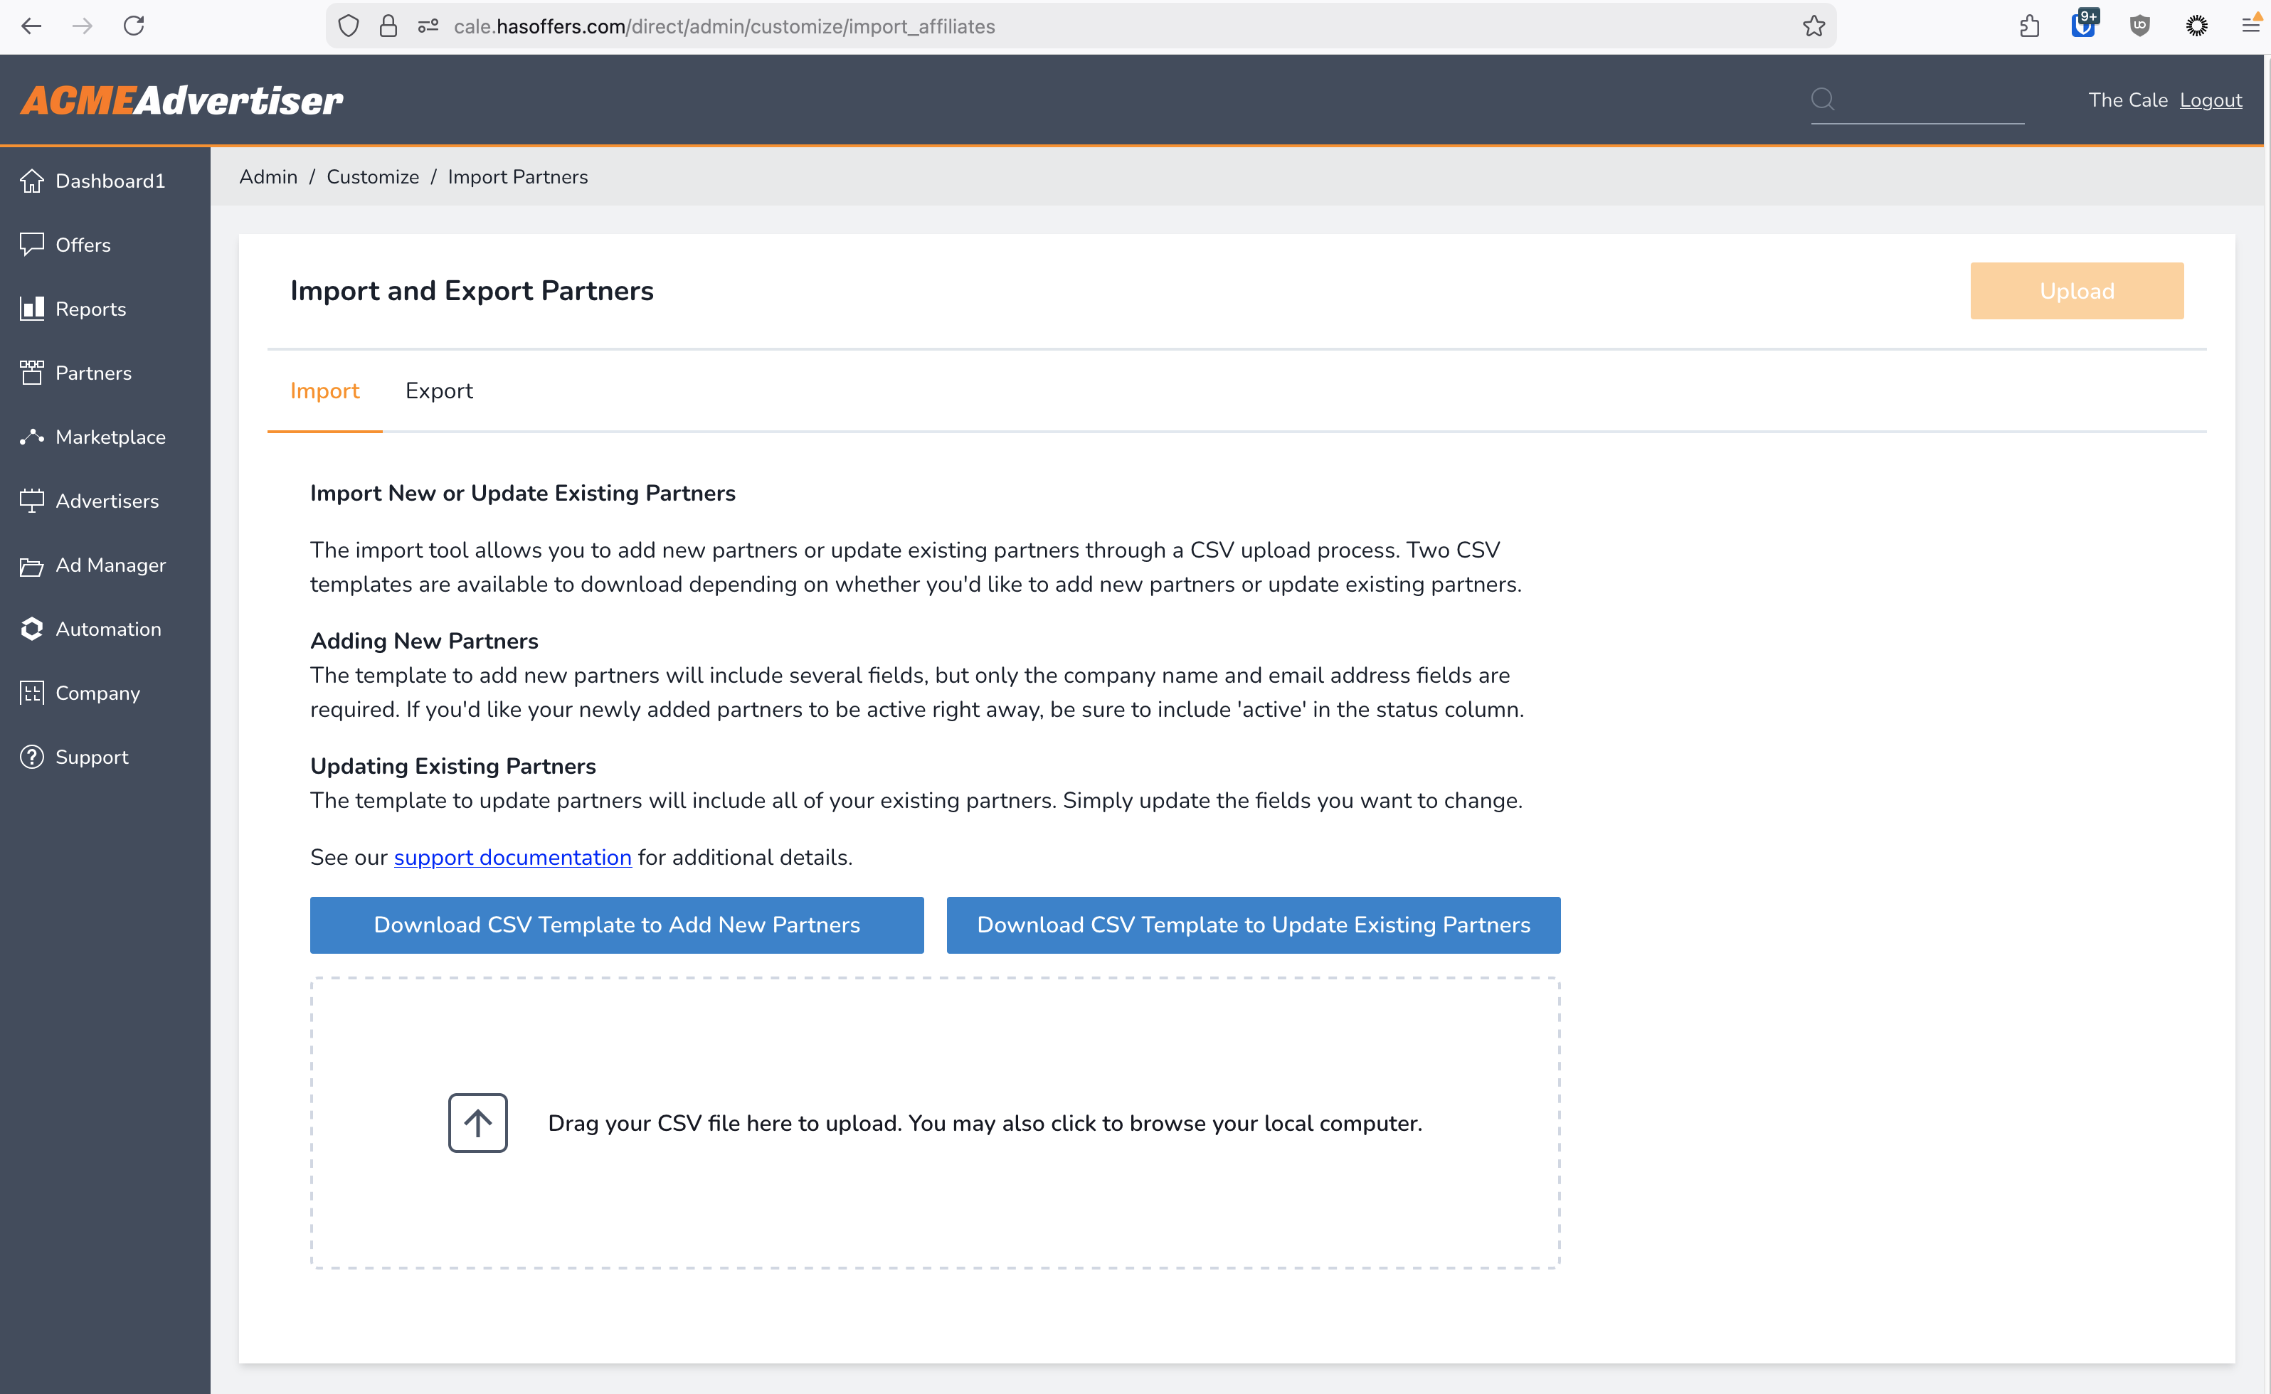
Task: Click the uBlock shield extension icon
Action: coord(2140,26)
